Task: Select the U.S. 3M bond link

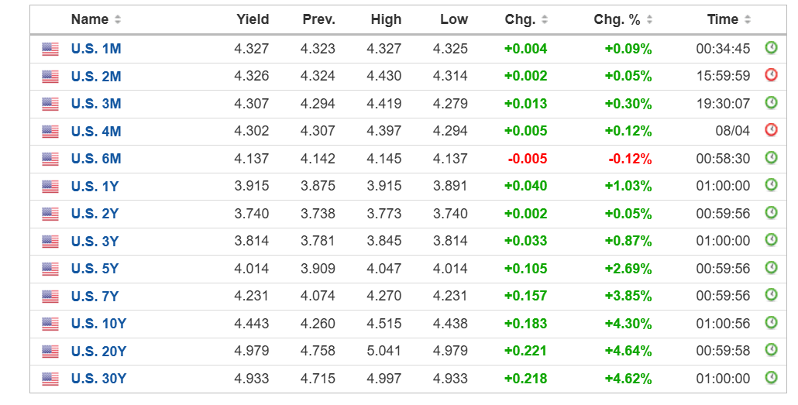Action: (x=96, y=104)
